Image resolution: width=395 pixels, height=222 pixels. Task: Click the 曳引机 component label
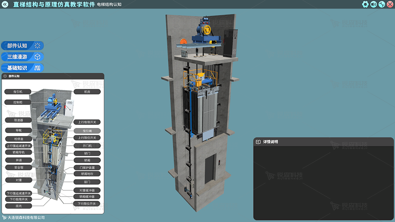point(18,92)
